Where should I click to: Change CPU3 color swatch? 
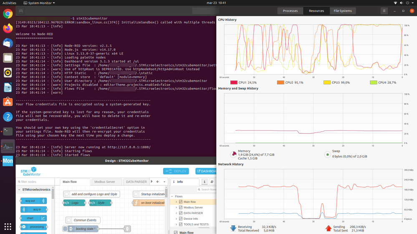[327, 82]
